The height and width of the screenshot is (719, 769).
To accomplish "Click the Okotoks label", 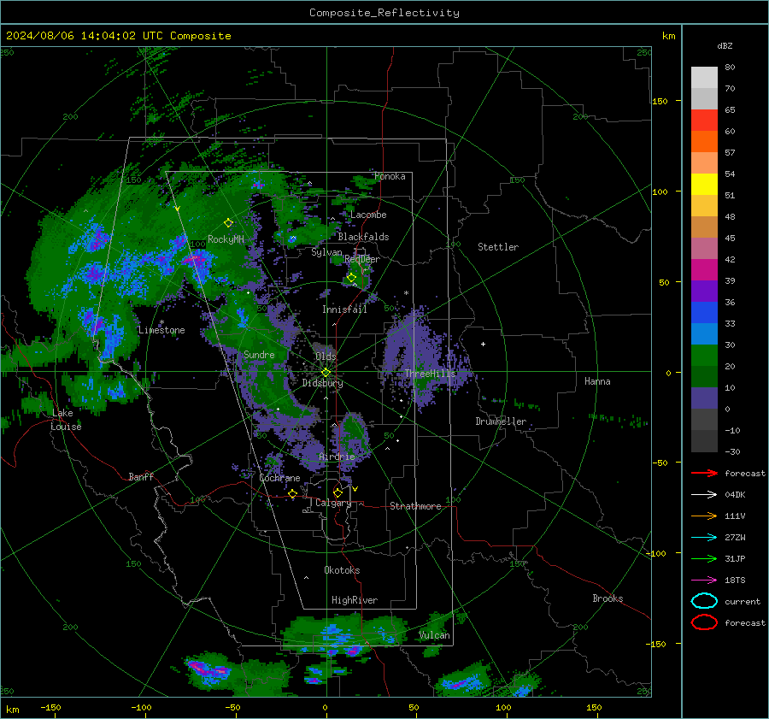I will click(x=342, y=569).
